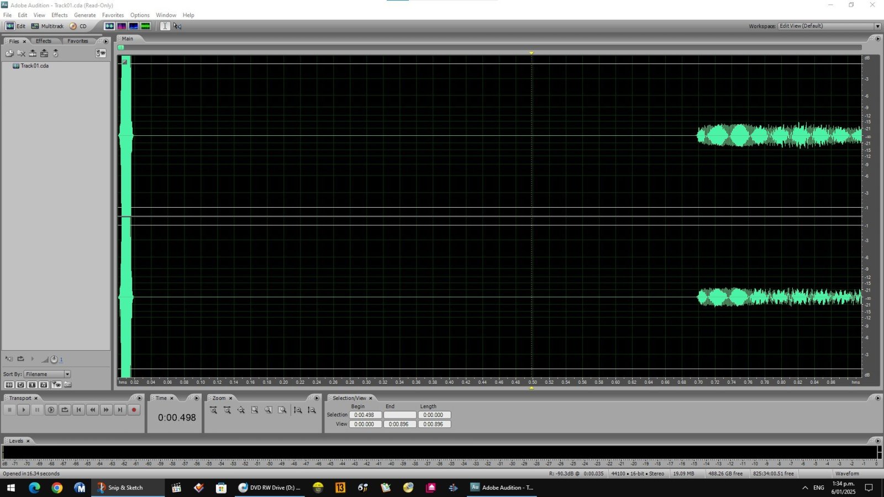The width and height of the screenshot is (884, 497).
Task: Open the Favorites tab
Action: (78, 41)
